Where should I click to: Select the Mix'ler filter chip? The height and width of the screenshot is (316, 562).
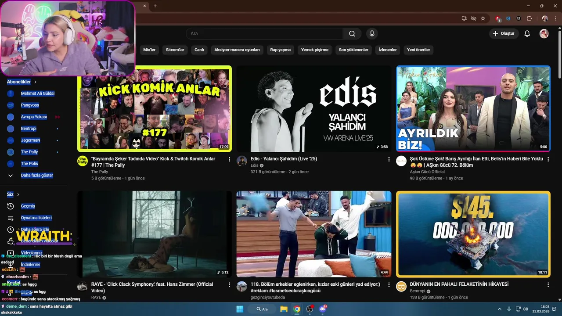[149, 50]
